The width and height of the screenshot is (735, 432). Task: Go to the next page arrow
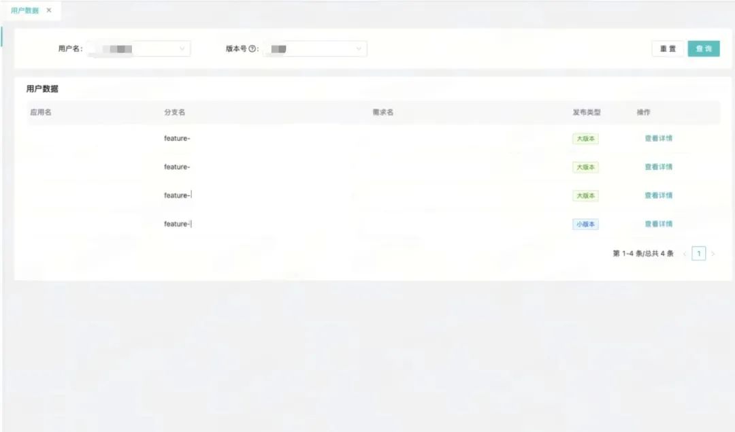point(713,254)
